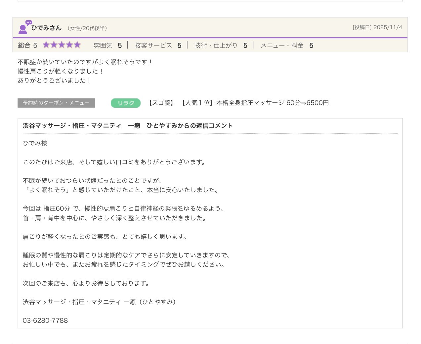
Task: Click the third purple rating star
Action: (62, 45)
